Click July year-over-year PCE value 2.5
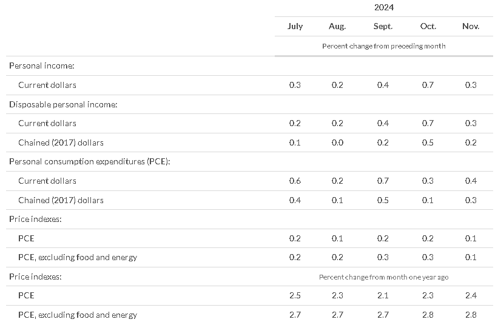498x322 pixels. pos(295,296)
